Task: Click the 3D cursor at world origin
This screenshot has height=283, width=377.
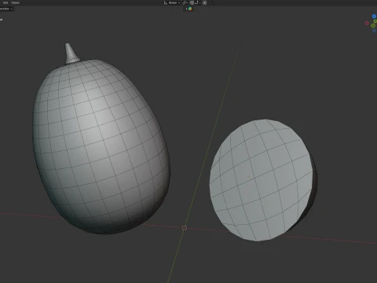Action: tap(185, 228)
